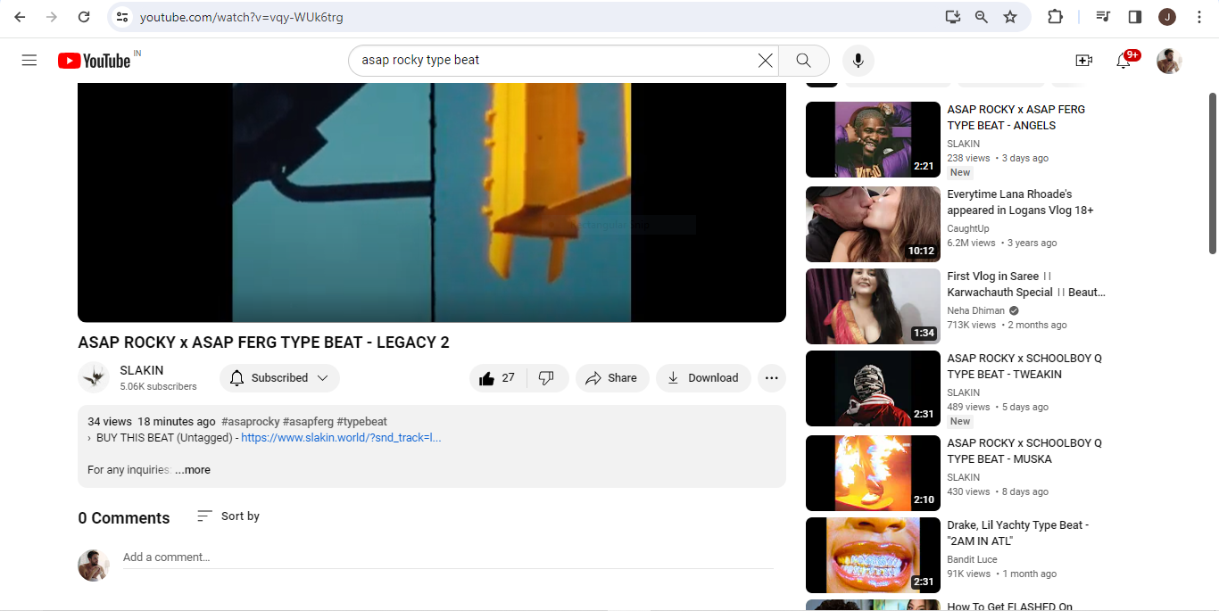Click the install app icon in address bar
Viewport: 1219px width, 611px height.
tap(953, 17)
